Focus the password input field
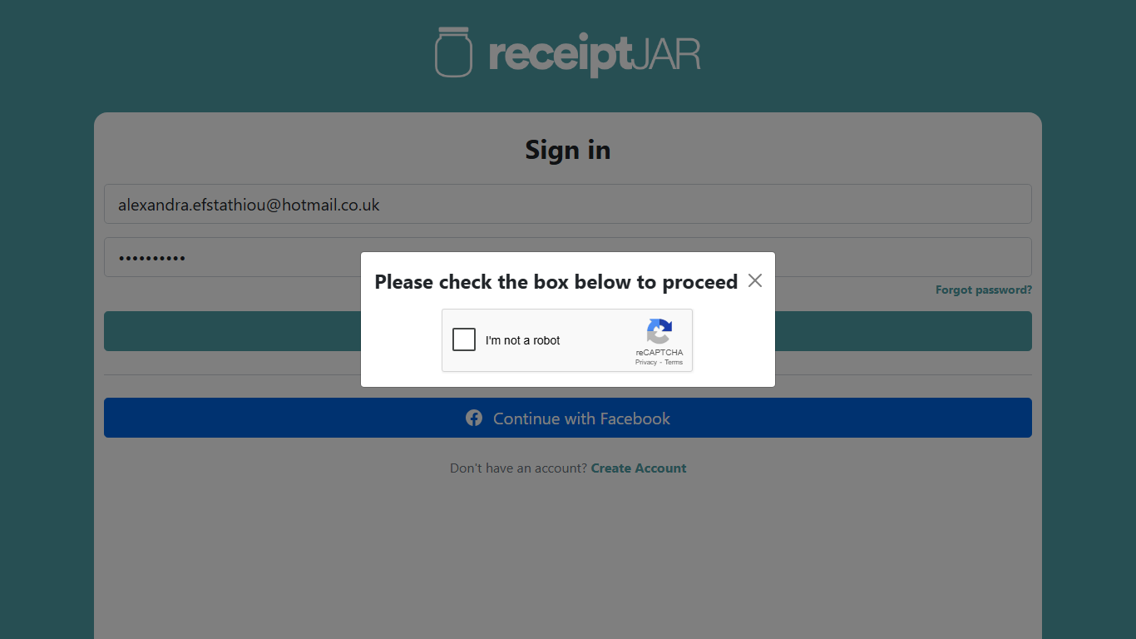The height and width of the screenshot is (639, 1136). 568,257
